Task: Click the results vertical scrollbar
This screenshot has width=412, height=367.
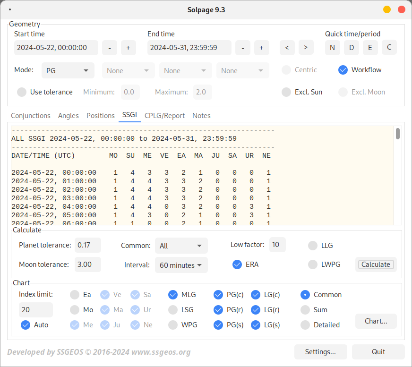Action: (x=398, y=134)
